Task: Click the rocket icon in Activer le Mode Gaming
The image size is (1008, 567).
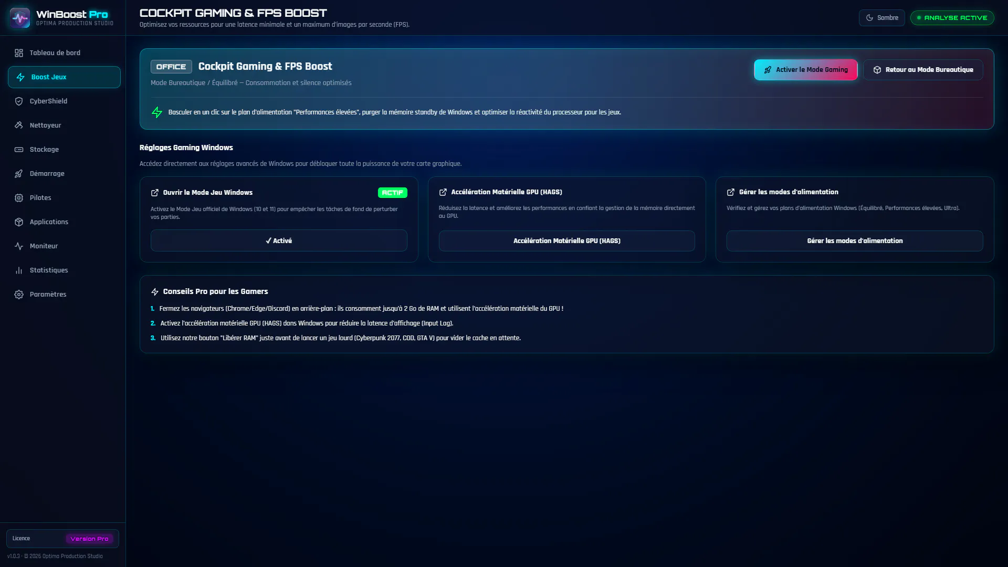Action: click(x=768, y=70)
